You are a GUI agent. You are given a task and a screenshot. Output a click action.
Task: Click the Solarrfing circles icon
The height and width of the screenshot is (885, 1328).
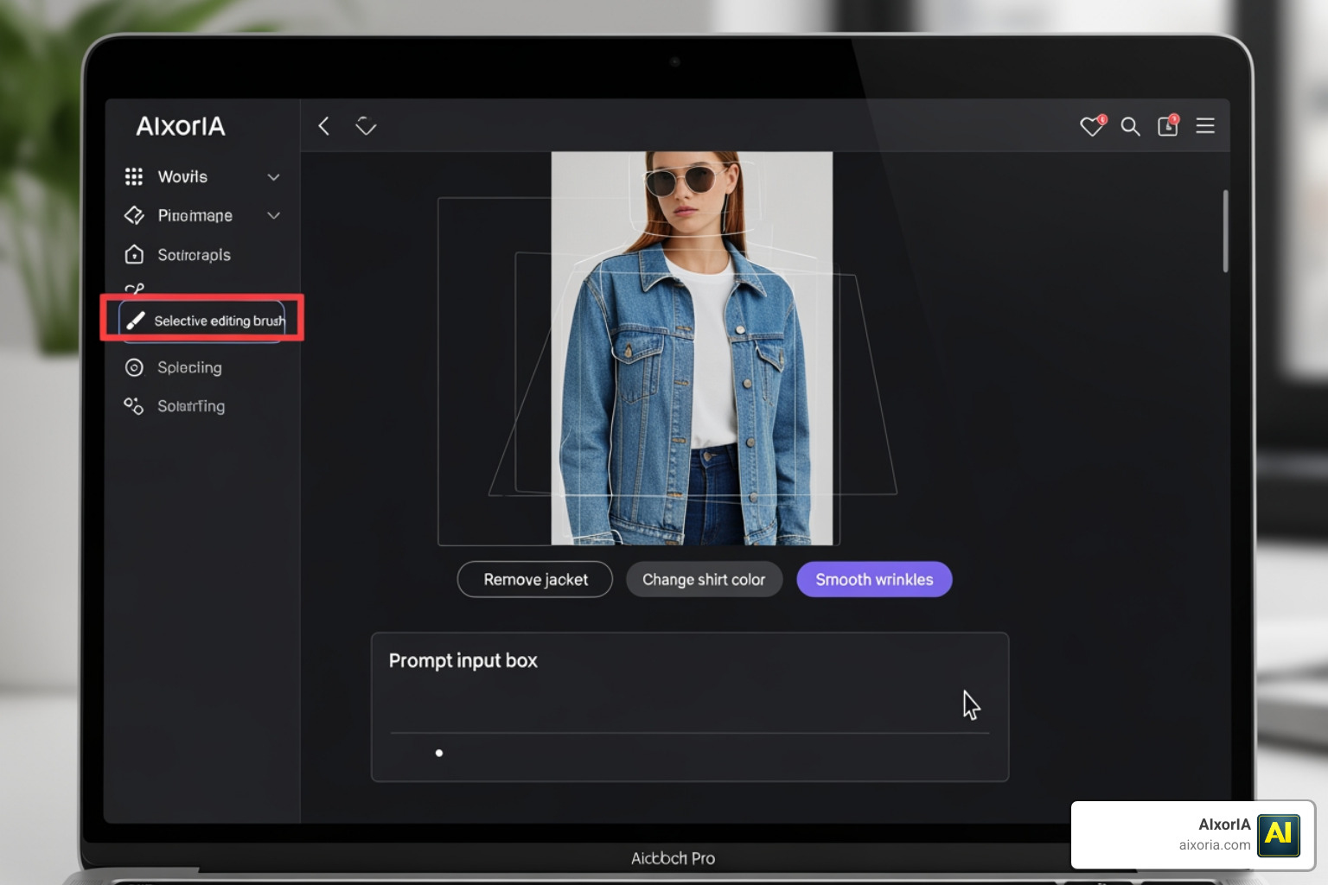click(133, 405)
